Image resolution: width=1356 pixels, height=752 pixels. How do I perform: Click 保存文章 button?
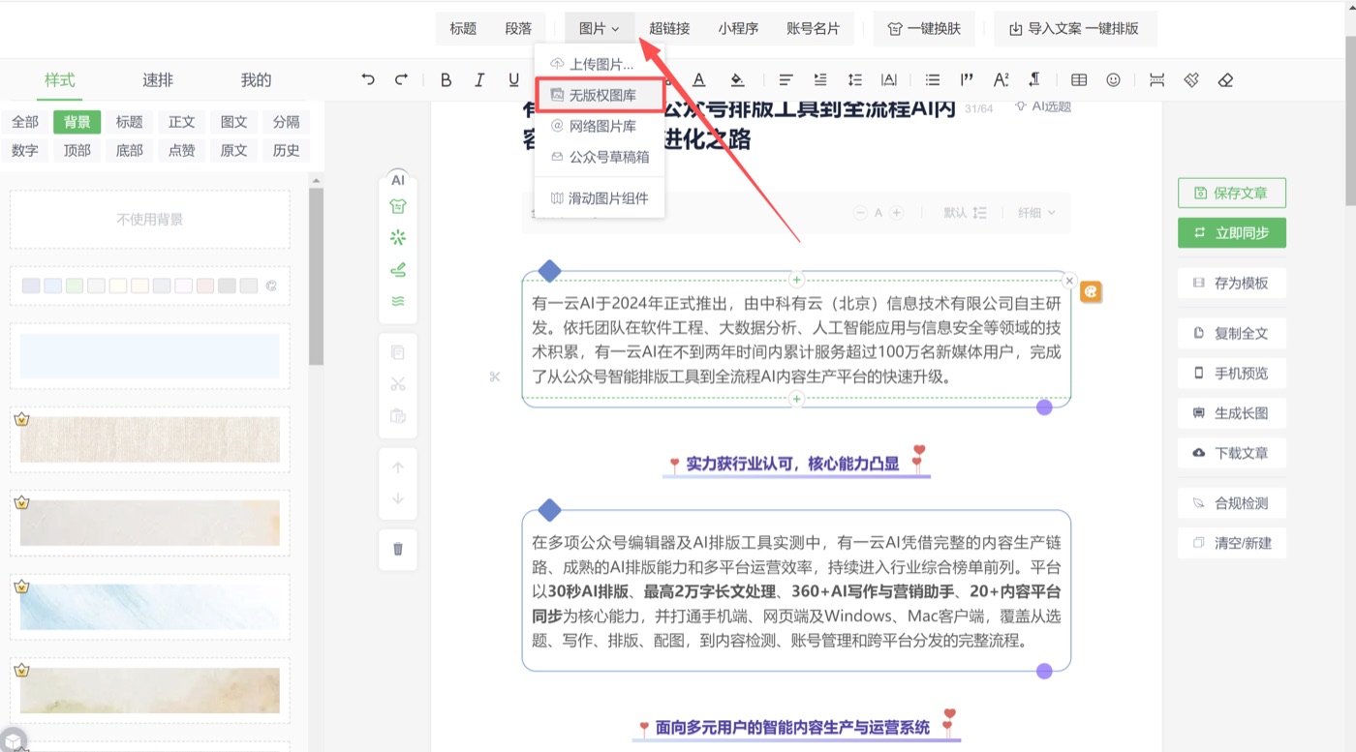pos(1232,193)
